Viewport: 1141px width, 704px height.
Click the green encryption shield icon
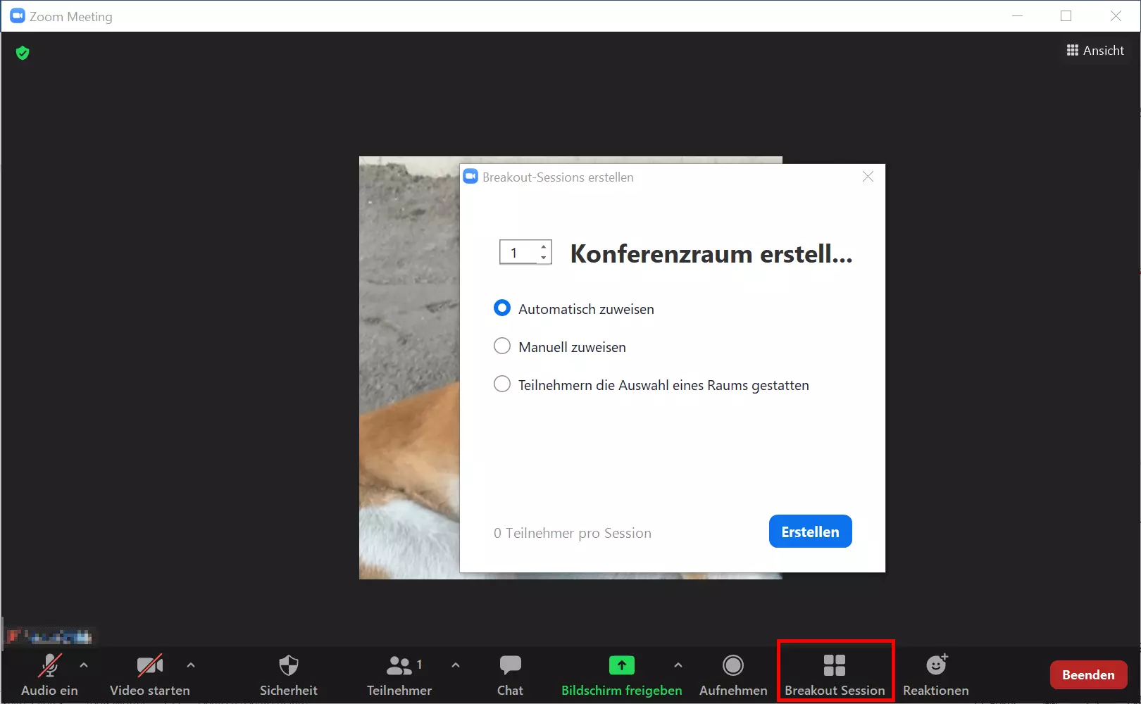23,53
